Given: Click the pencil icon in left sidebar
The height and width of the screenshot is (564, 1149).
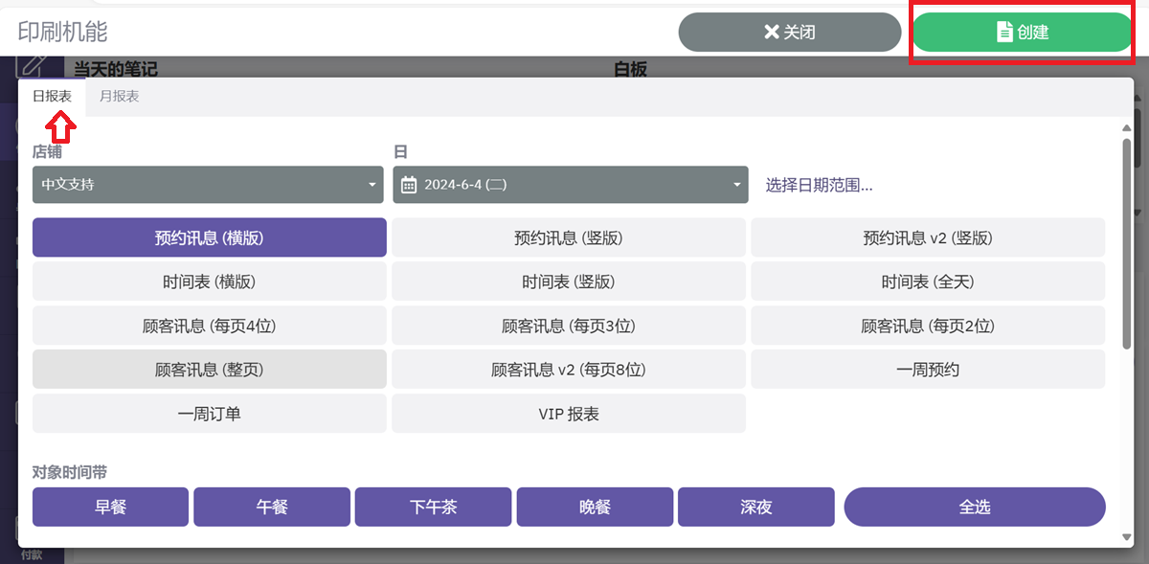Looking at the screenshot, I should 32,65.
